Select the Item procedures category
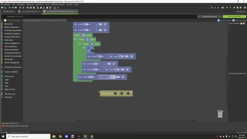Viewport: 247px width, 139px height. pyautogui.click(x=11, y=46)
